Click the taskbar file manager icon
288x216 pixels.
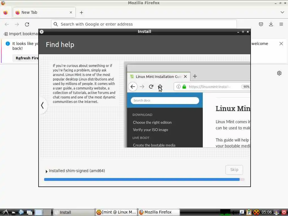[13, 213]
